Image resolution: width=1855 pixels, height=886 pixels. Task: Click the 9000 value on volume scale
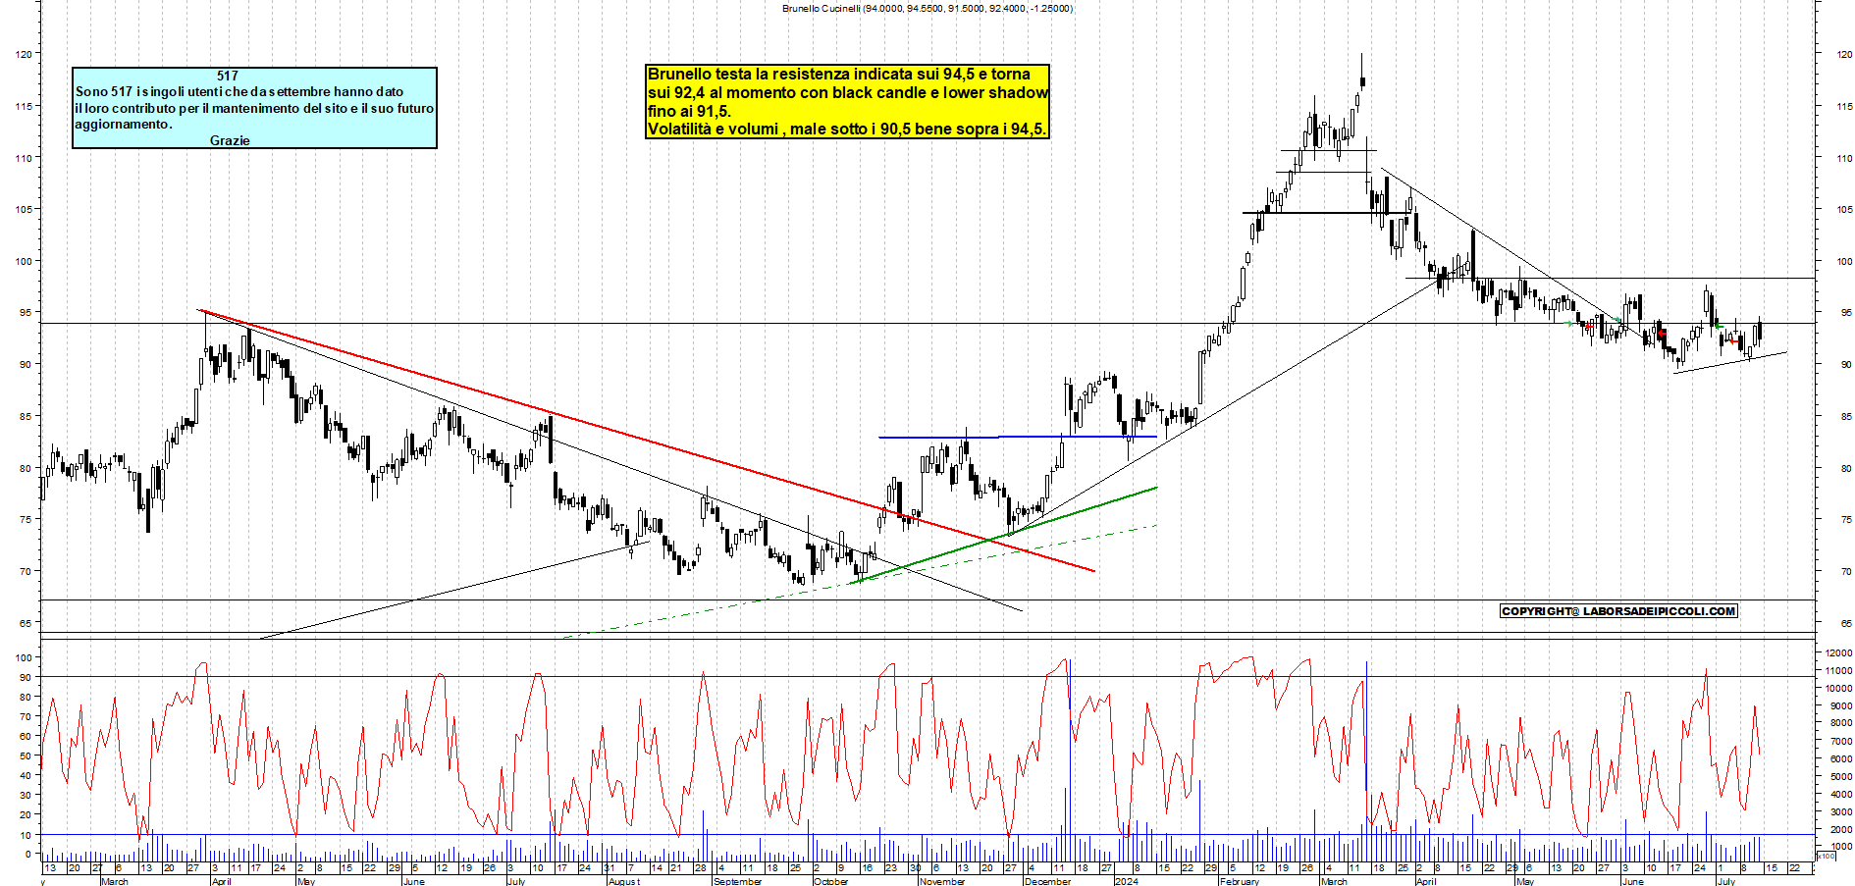(1840, 705)
